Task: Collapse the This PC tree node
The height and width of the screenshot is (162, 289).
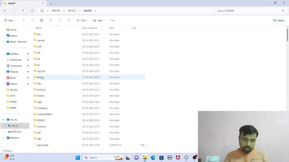Action: (3, 120)
